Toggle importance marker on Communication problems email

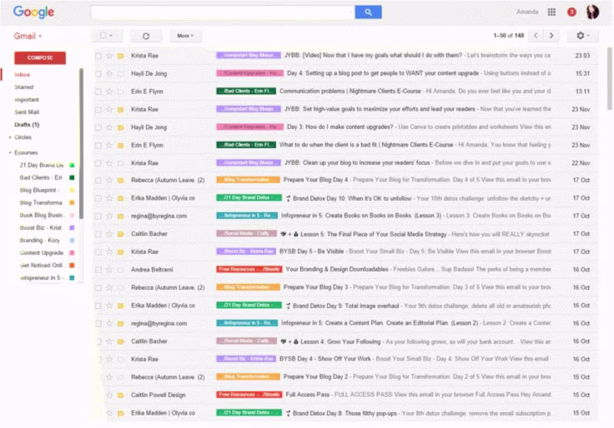click(121, 91)
